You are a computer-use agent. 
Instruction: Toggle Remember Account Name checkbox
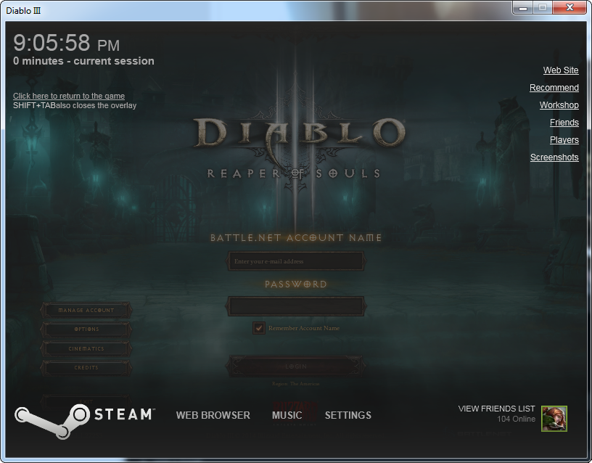point(258,328)
